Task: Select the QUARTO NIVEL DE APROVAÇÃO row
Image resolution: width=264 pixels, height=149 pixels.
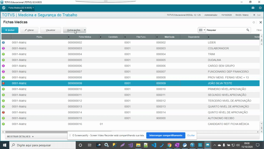Action: [130, 106]
